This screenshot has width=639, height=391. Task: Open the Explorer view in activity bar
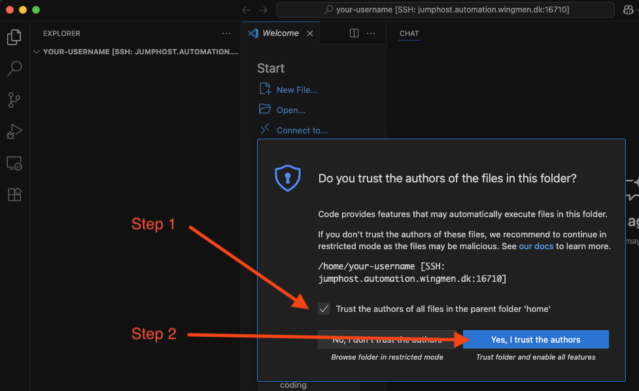click(14, 37)
